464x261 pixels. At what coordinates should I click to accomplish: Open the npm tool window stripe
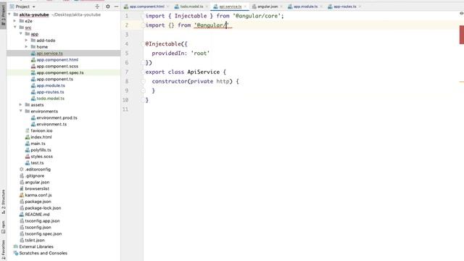coord(3,227)
